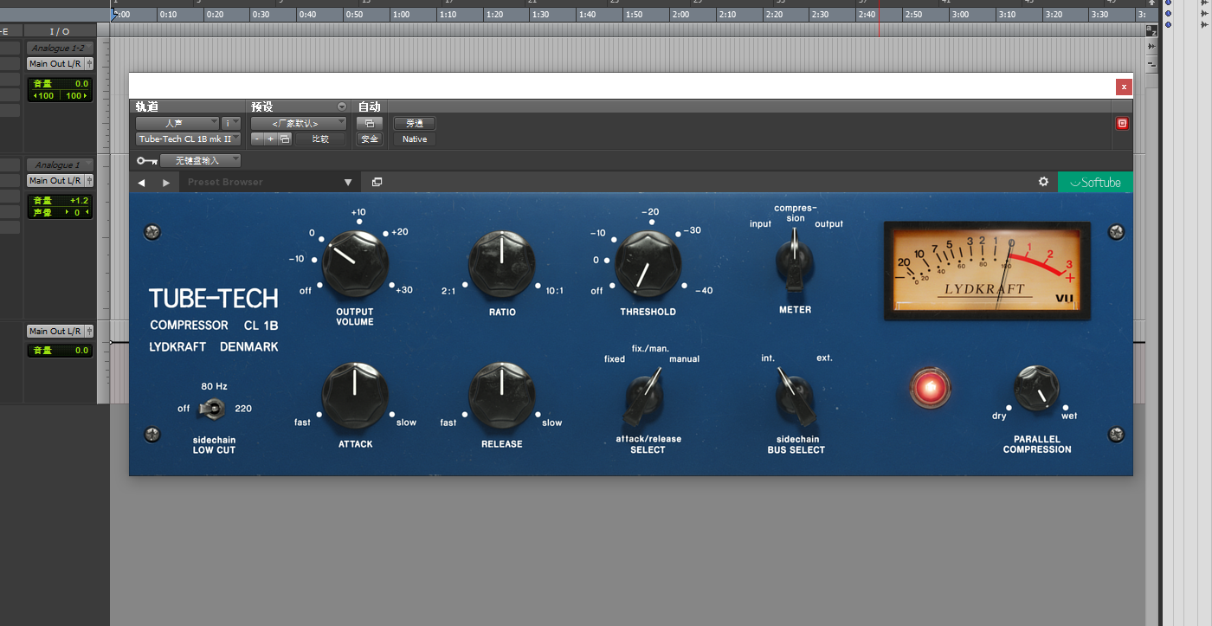Click the 'input' label of METER switch
Viewport: 1212px width, 626px height.
(760, 224)
